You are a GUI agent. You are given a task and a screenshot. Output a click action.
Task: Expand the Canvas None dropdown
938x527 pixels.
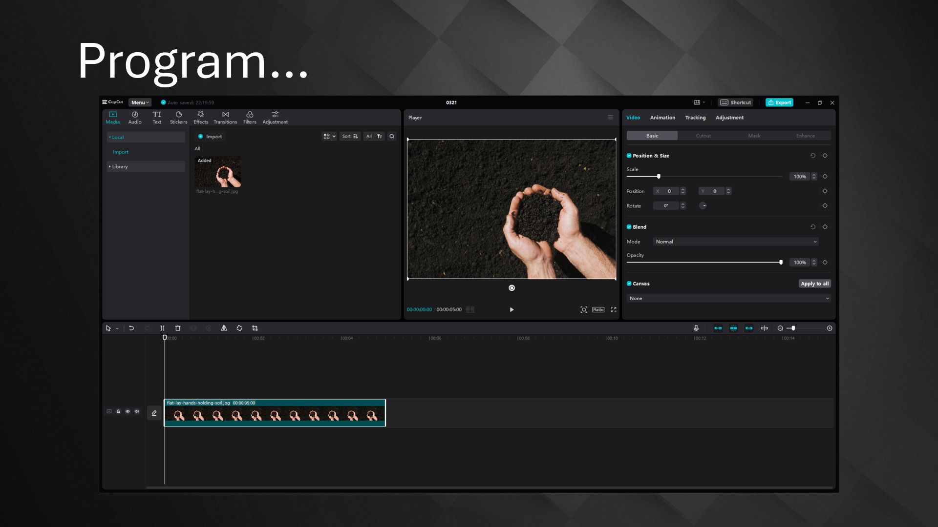pos(728,298)
